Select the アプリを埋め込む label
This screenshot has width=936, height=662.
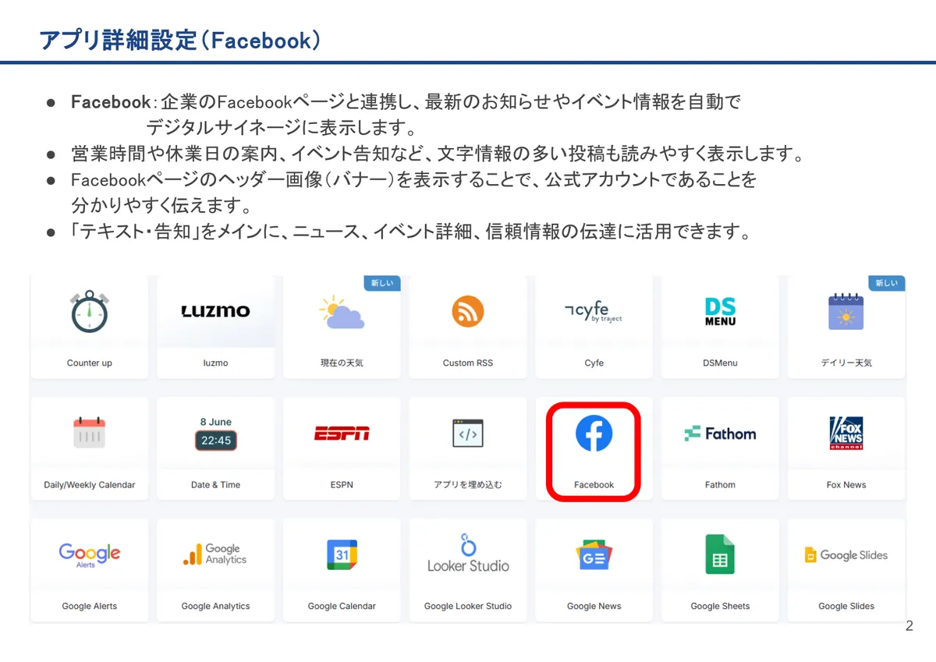pos(468,484)
